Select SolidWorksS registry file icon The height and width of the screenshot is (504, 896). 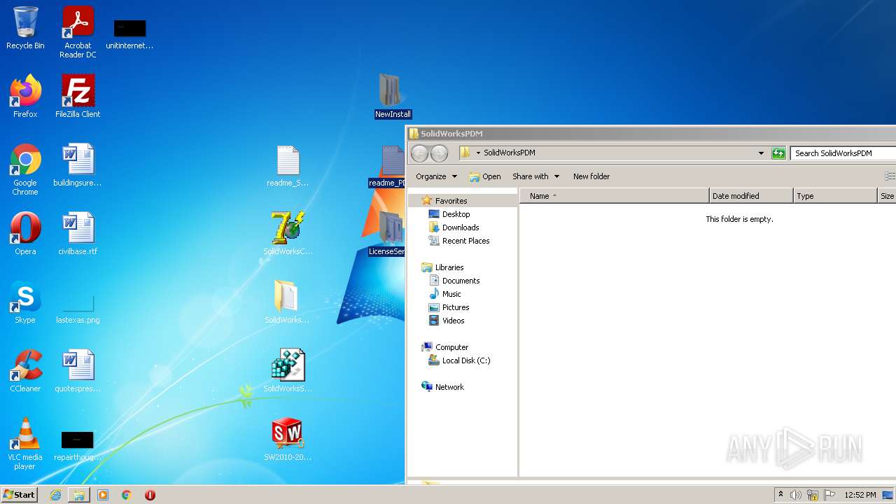point(288,371)
